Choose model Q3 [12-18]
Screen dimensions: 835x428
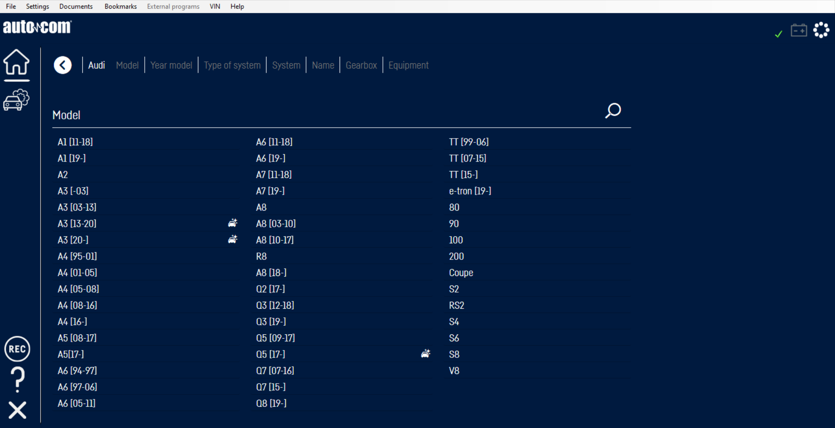275,305
